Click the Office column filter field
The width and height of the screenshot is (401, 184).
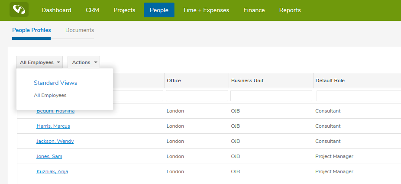click(197, 96)
